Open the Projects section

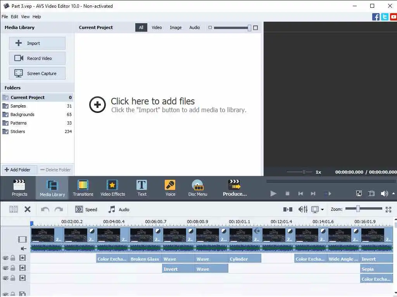19,188
